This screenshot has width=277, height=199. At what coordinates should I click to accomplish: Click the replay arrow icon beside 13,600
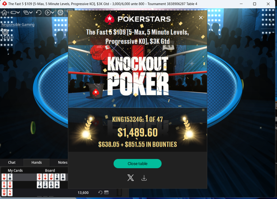[101, 192]
